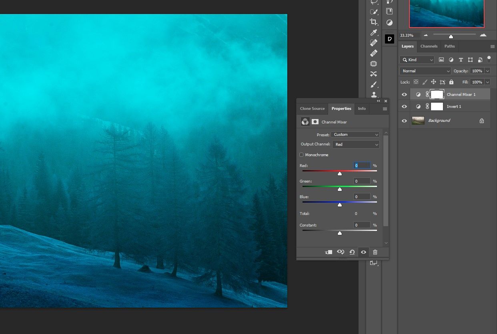Screen dimensions: 497x334
Task: Delete the adjustment layer via trash icon
Action: click(x=375, y=252)
